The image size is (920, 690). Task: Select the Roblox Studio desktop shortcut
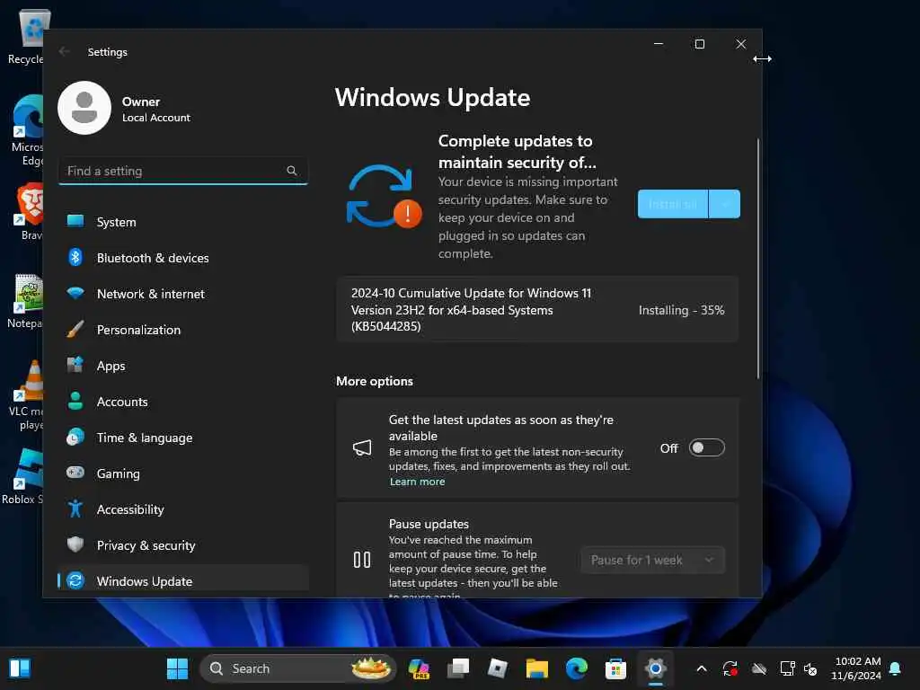[23, 476]
